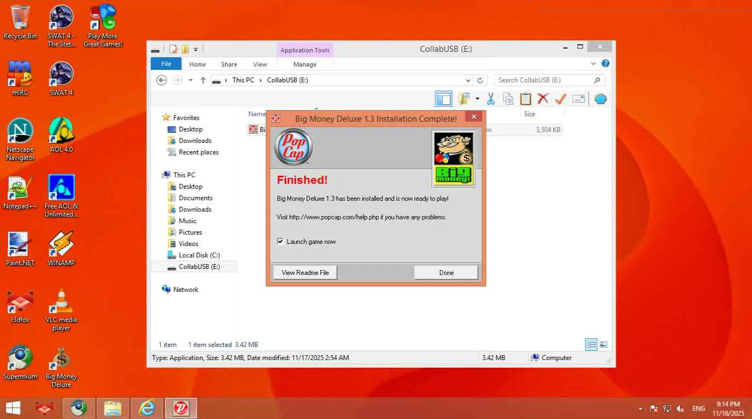Close the Big Money Deluxe installer dialog
Viewport: 752px width, 419px height.
pos(473,117)
